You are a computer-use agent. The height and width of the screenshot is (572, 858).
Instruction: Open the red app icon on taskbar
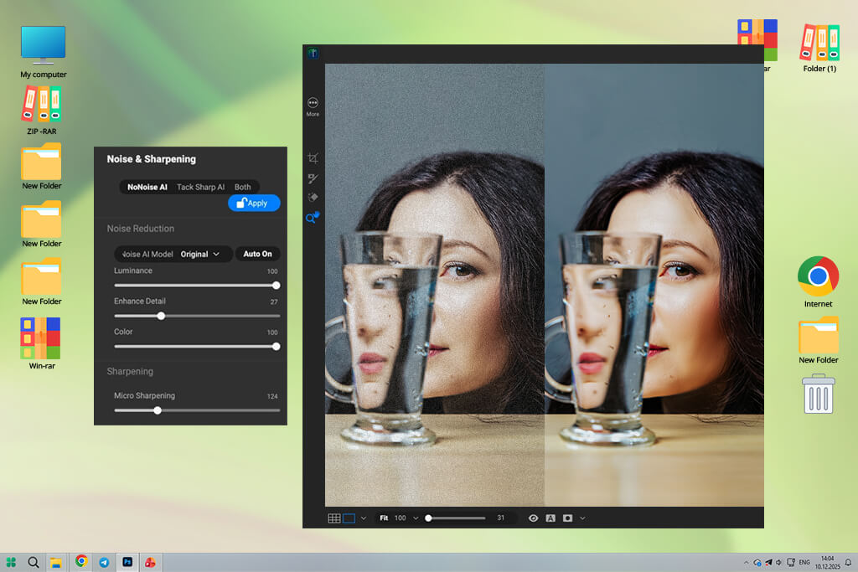coord(150,562)
